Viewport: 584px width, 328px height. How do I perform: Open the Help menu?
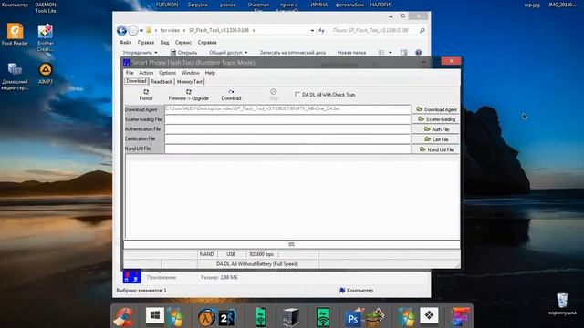click(x=210, y=73)
